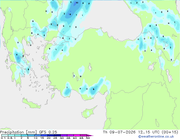
Task: Choose the 40–45 mm bright pink swatch
Action: (x=77, y=135)
